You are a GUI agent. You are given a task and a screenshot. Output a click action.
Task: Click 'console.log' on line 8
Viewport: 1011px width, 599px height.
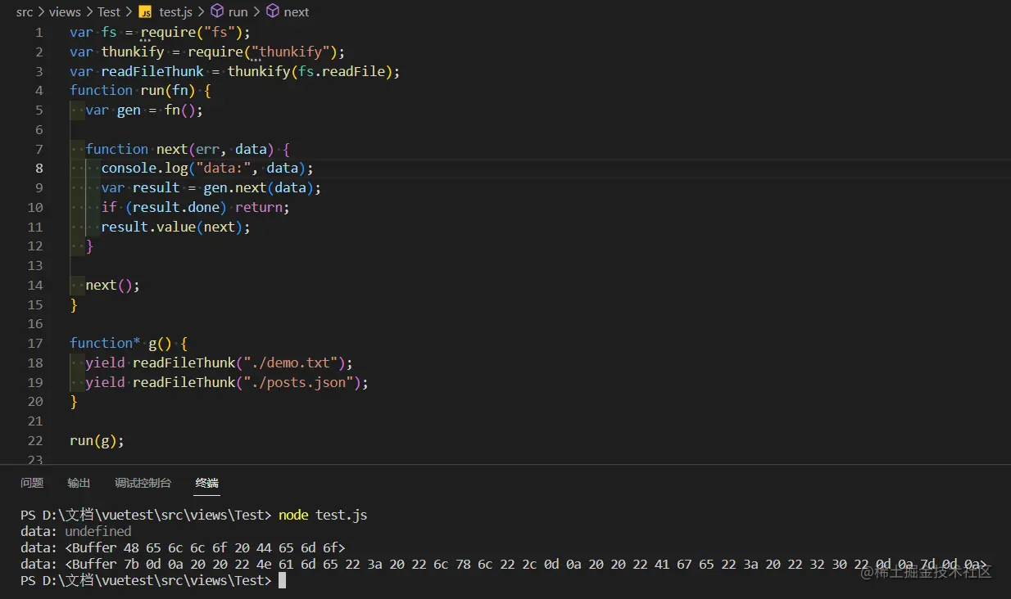click(144, 169)
